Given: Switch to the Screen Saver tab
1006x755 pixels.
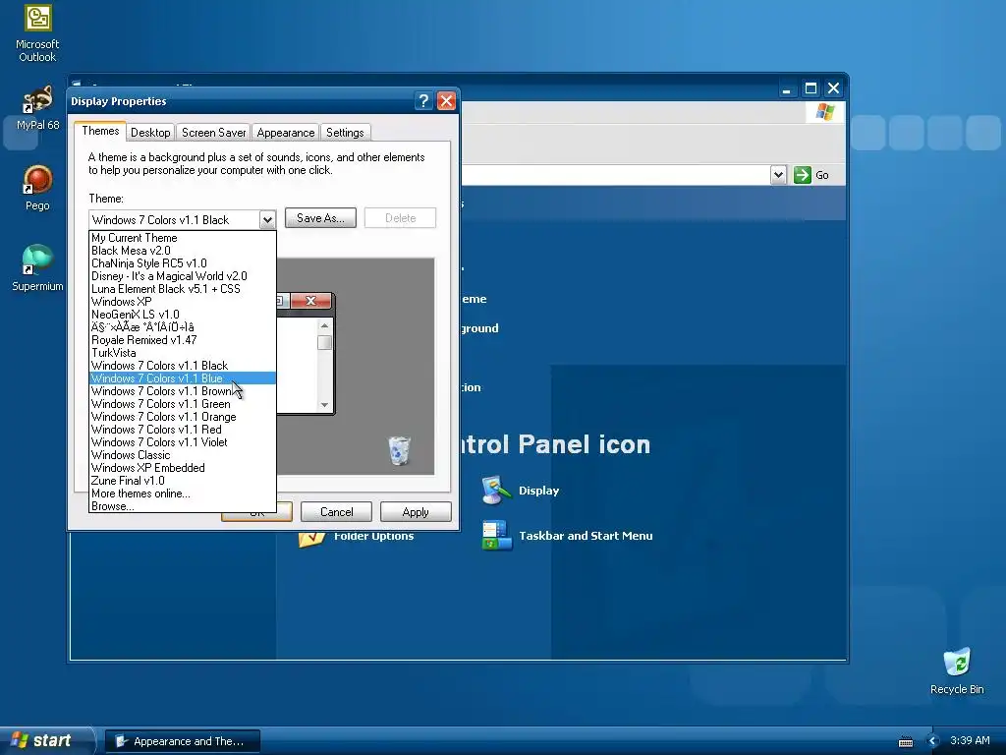Looking at the screenshot, I should 213,133.
